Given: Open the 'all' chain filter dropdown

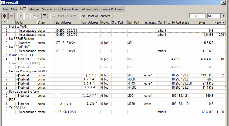Looking at the screenshot, I should (x=223, y=16).
